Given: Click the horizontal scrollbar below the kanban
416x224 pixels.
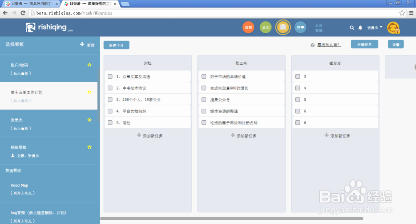Looking at the screenshot, I should point(232,219).
